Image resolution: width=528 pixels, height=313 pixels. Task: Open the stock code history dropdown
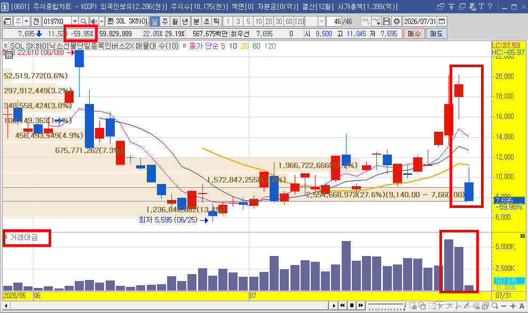tap(75, 21)
